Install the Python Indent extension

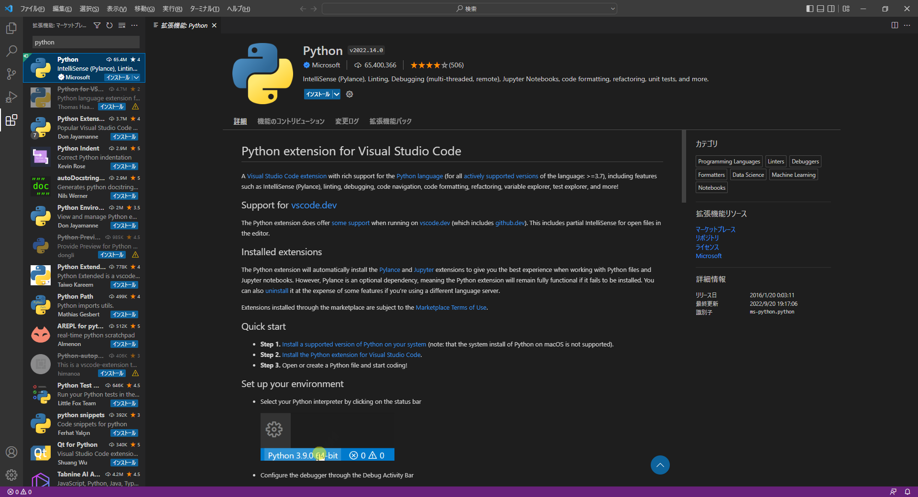pos(124,166)
